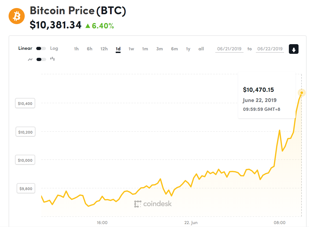The image size is (309, 227).
Task: Click the orange Bitcoin logo icon
Action: click(17, 16)
